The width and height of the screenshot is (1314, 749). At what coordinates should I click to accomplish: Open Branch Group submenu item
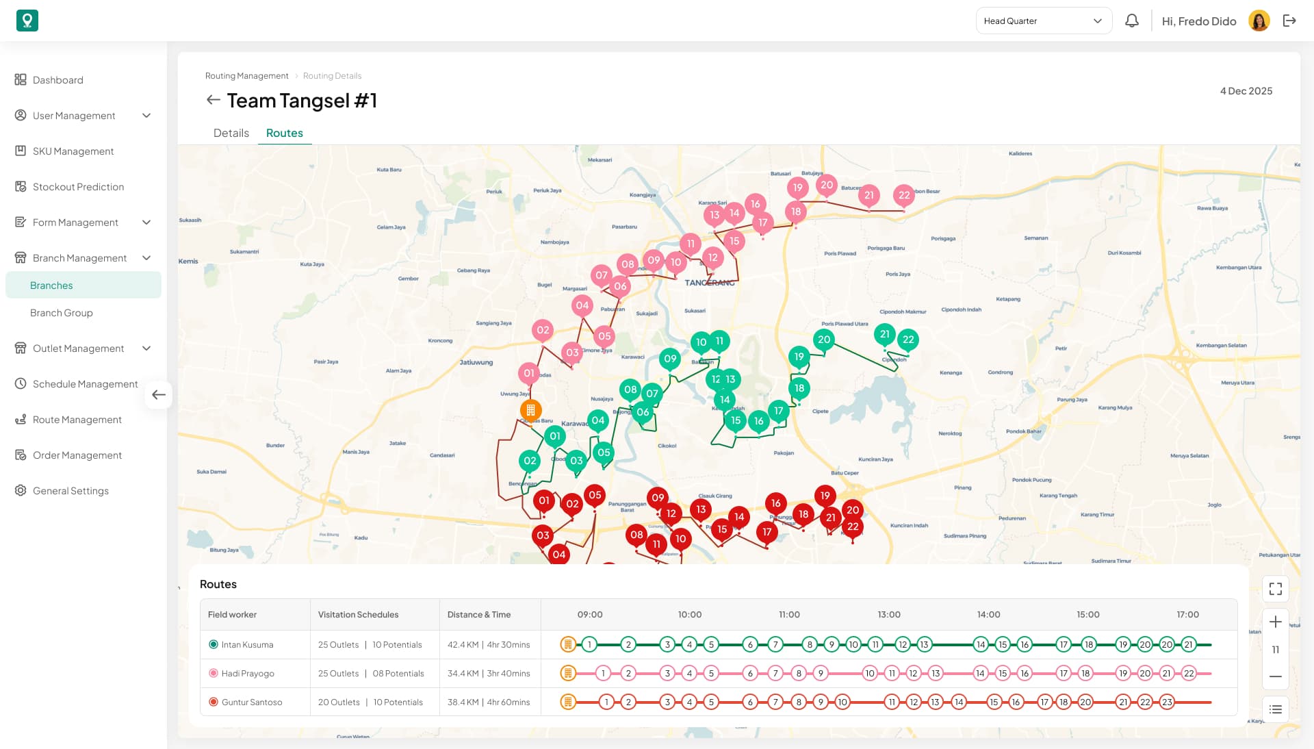tap(62, 312)
